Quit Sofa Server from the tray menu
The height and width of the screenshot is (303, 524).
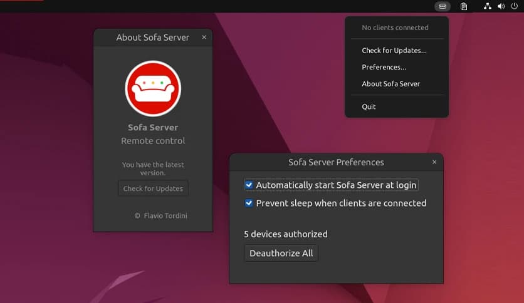point(369,106)
